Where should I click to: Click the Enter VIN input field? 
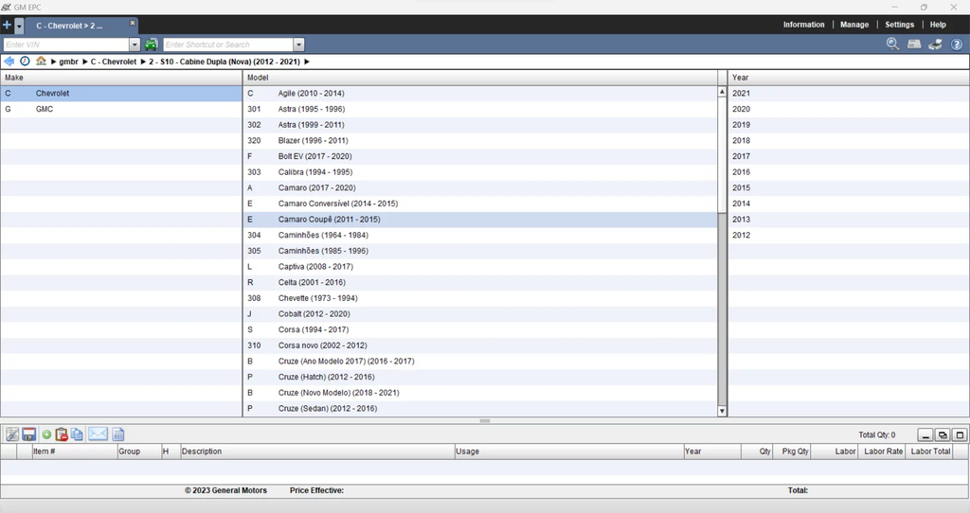[64, 44]
